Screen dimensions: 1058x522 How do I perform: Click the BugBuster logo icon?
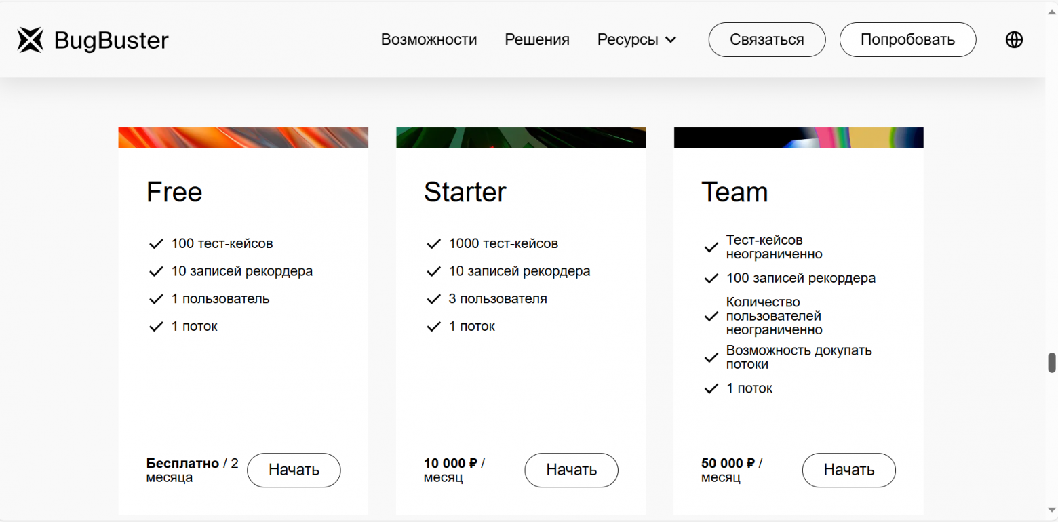[x=31, y=40]
